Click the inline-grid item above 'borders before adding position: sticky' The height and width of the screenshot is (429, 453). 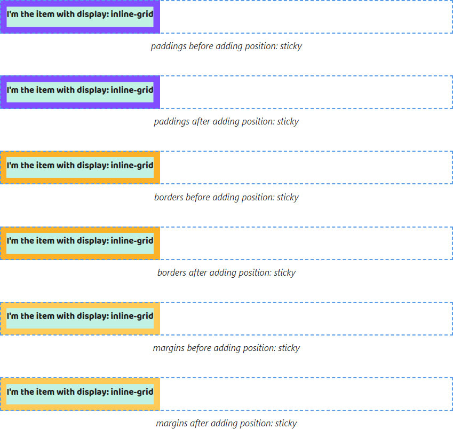80,168
